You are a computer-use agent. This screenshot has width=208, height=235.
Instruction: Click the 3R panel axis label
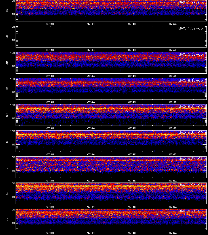pos(7,63)
